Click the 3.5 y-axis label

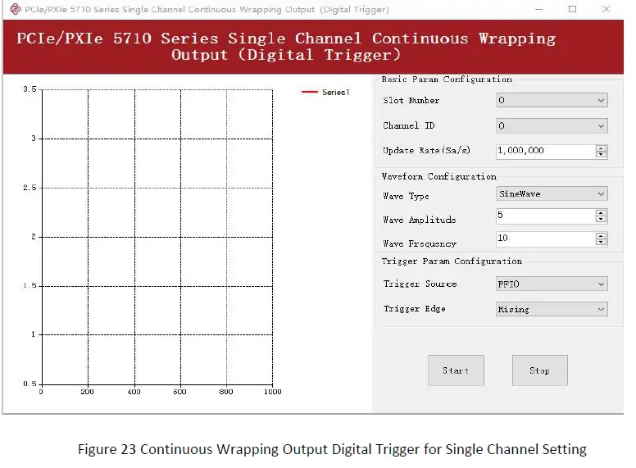(30, 89)
